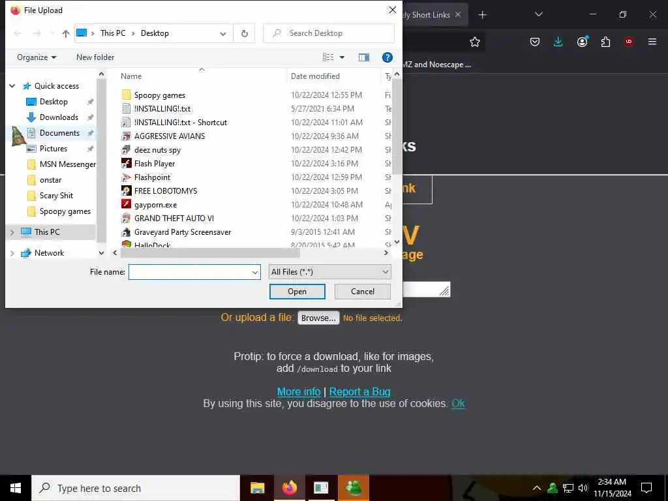Image resolution: width=668 pixels, height=501 pixels.
Task: Refresh the Desktop folder listing
Action: [244, 33]
